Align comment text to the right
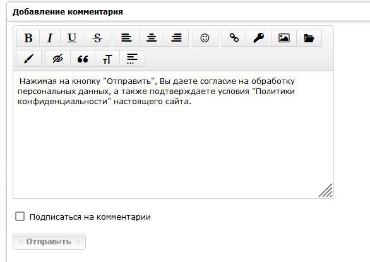Viewport: 370px width, 262px height. (x=176, y=38)
